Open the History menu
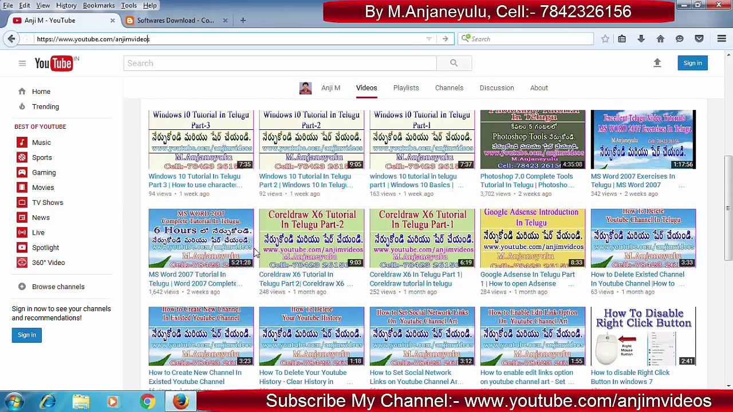733x412 pixels. (x=66, y=6)
